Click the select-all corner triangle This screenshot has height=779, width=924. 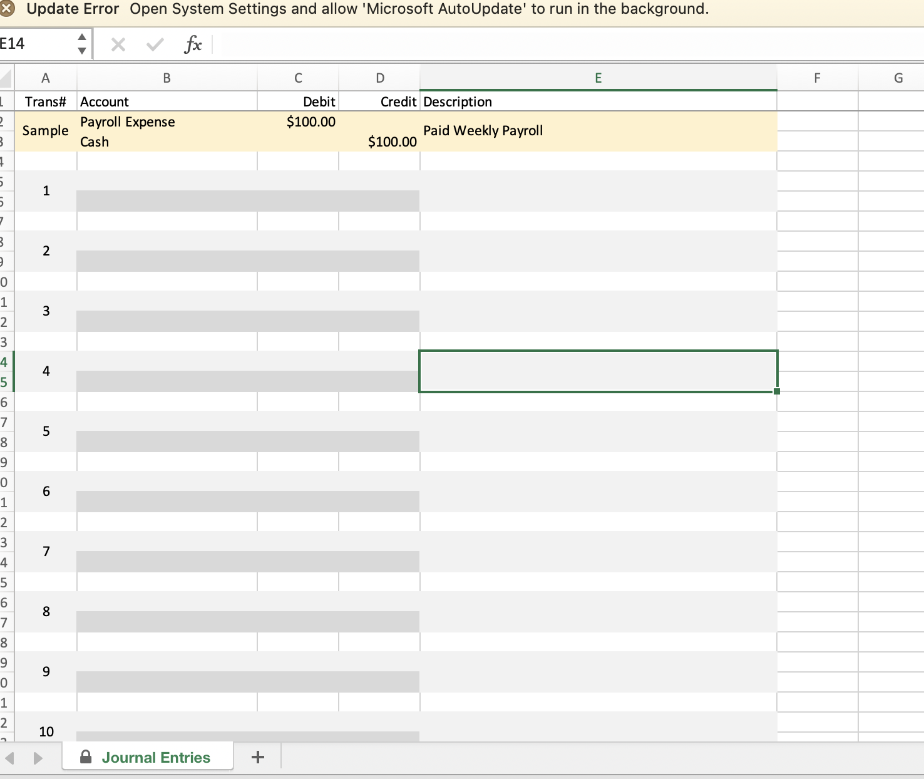tap(6, 78)
